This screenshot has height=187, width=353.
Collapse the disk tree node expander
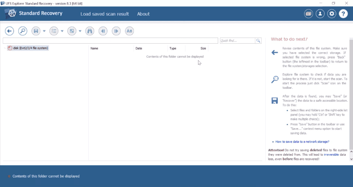coord(5,48)
